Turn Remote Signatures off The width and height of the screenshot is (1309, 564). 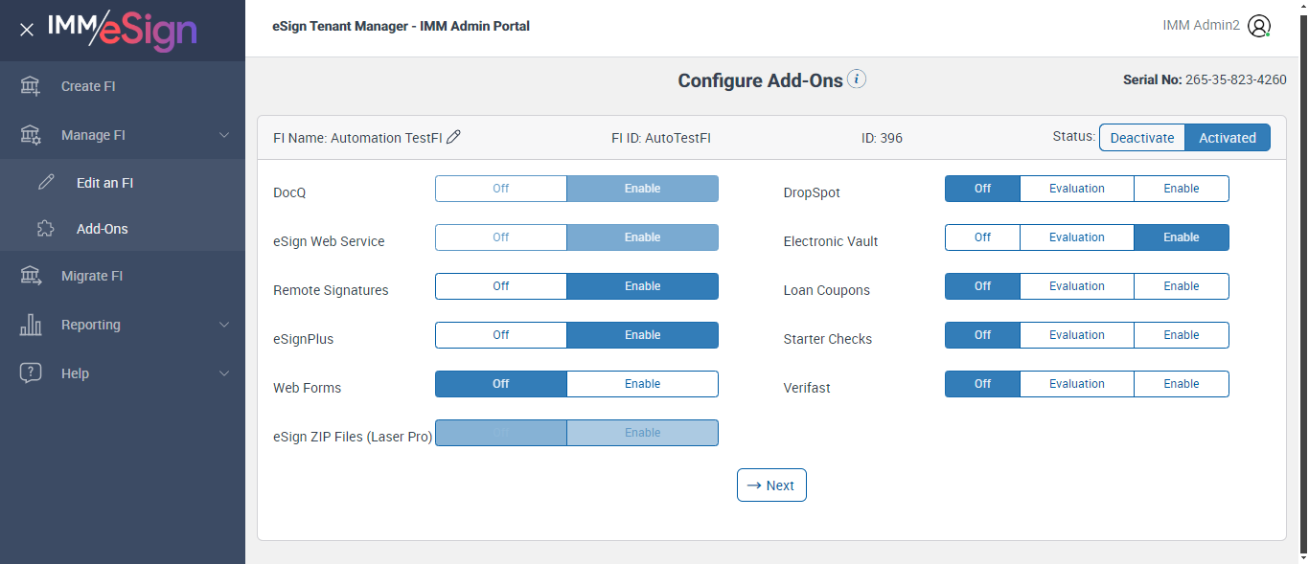pyautogui.click(x=501, y=286)
